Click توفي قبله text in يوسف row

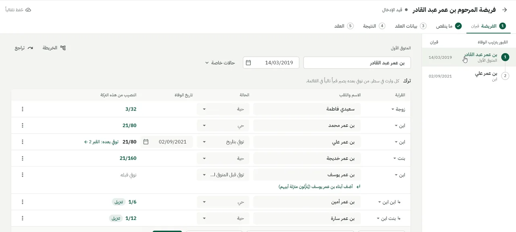pyautogui.click(x=128, y=175)
